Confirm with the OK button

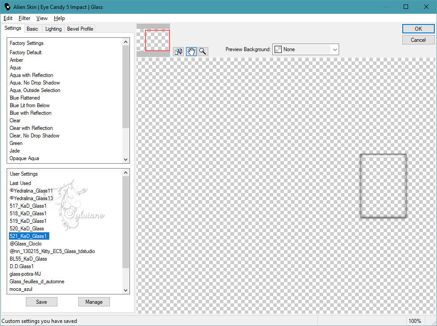418,29
